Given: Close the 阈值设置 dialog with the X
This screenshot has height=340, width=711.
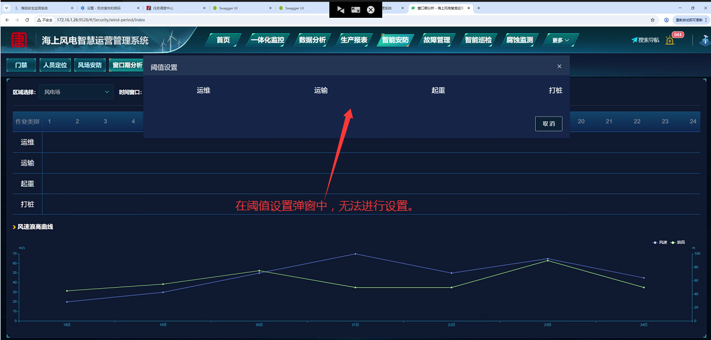Looking at the screenshot, I should (559, 67).
